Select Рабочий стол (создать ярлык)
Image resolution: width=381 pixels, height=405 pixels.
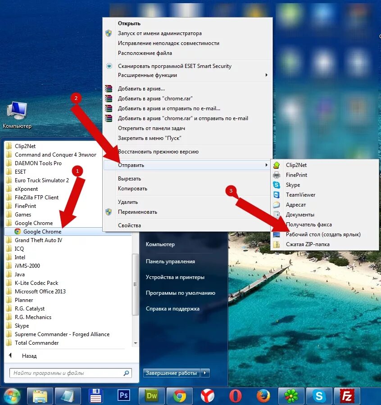(x=323, y=234)
